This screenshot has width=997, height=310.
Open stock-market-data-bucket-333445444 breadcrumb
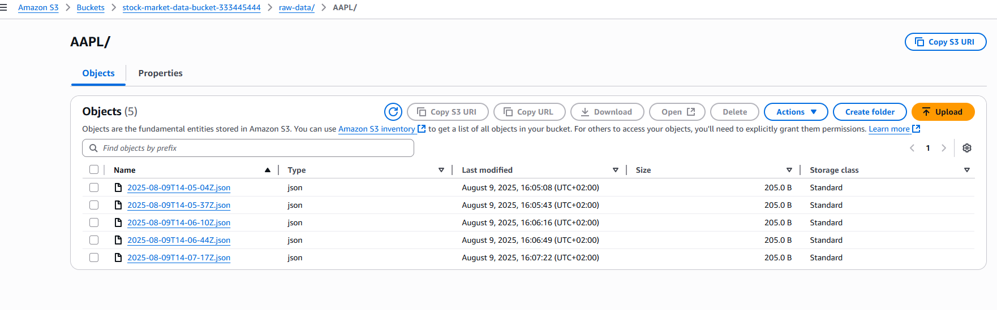[191, 7]
